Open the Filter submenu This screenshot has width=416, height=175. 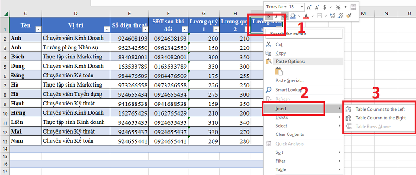point(304,161)
